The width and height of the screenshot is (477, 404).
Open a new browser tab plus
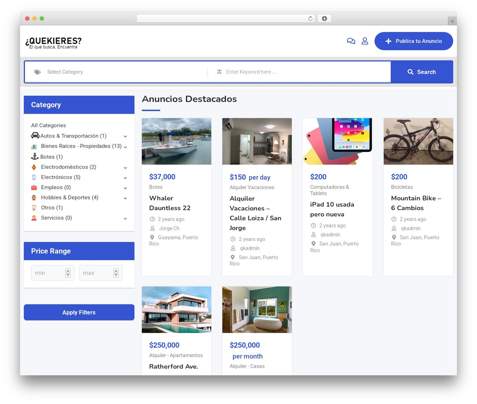point(452,21)
